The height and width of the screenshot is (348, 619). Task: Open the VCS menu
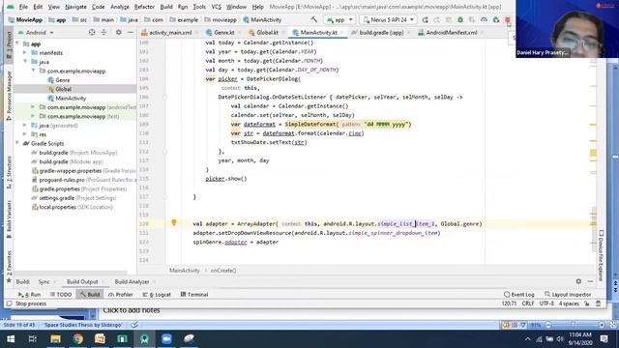click(x=217, y=7)
